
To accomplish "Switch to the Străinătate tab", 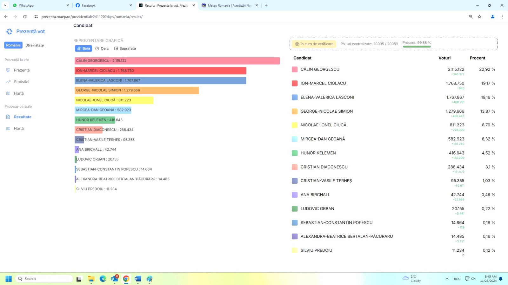I will (x=35, y=45).
